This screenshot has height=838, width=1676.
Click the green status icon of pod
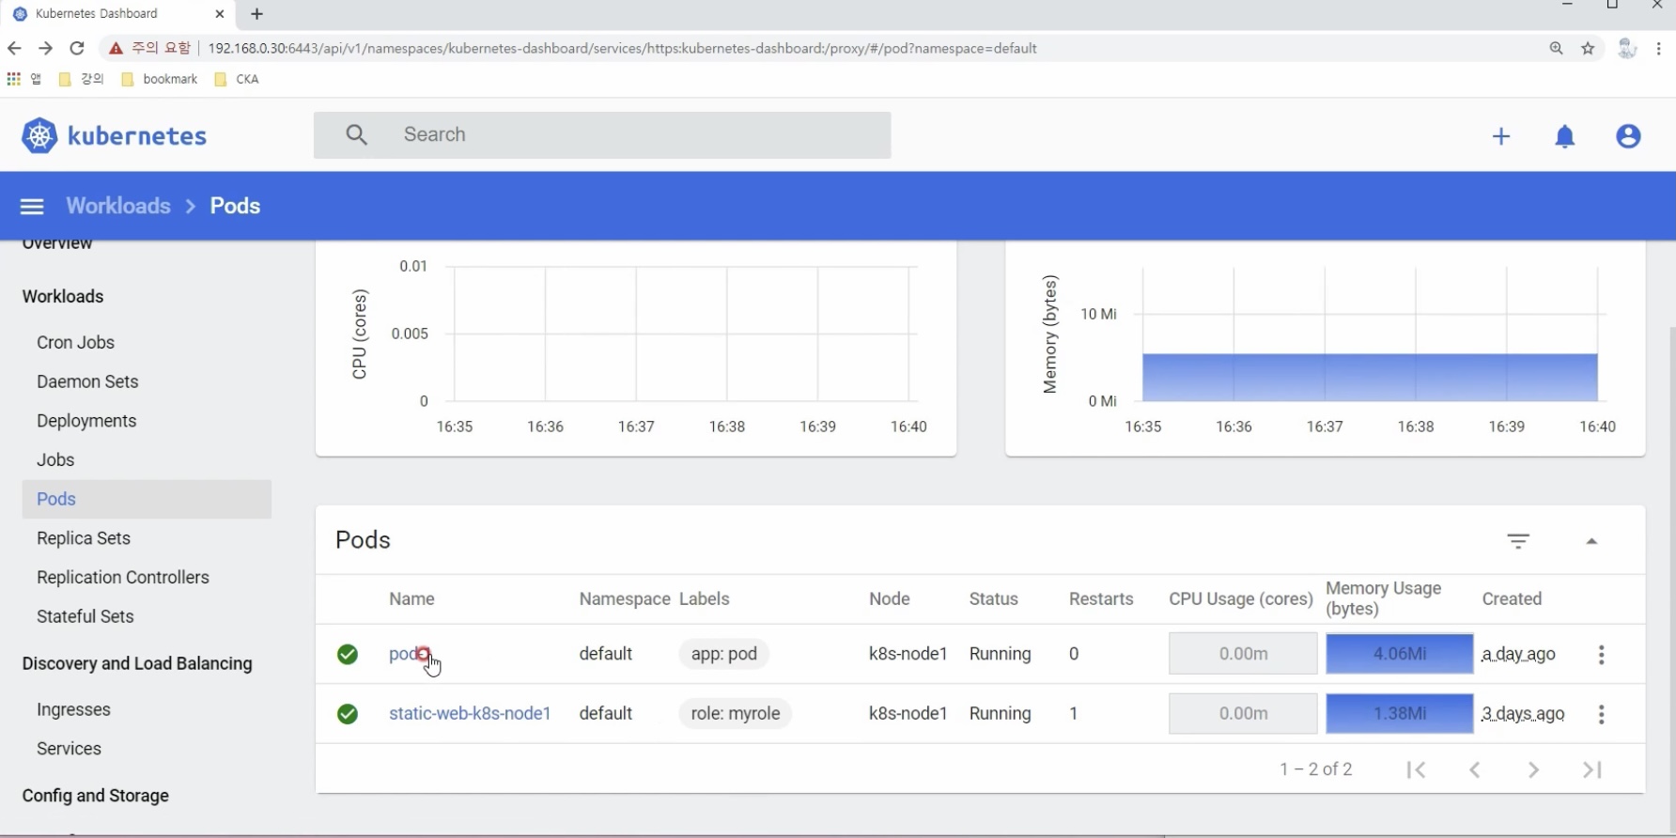click(x=348, y=654)
